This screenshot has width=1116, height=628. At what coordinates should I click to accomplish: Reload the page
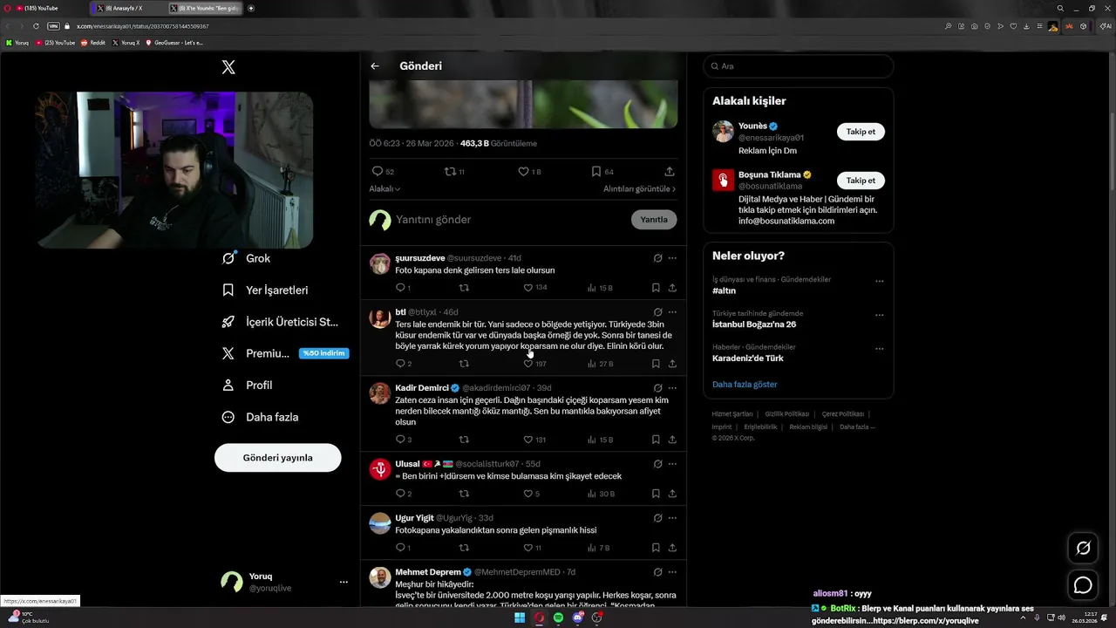tap(36, 26)
